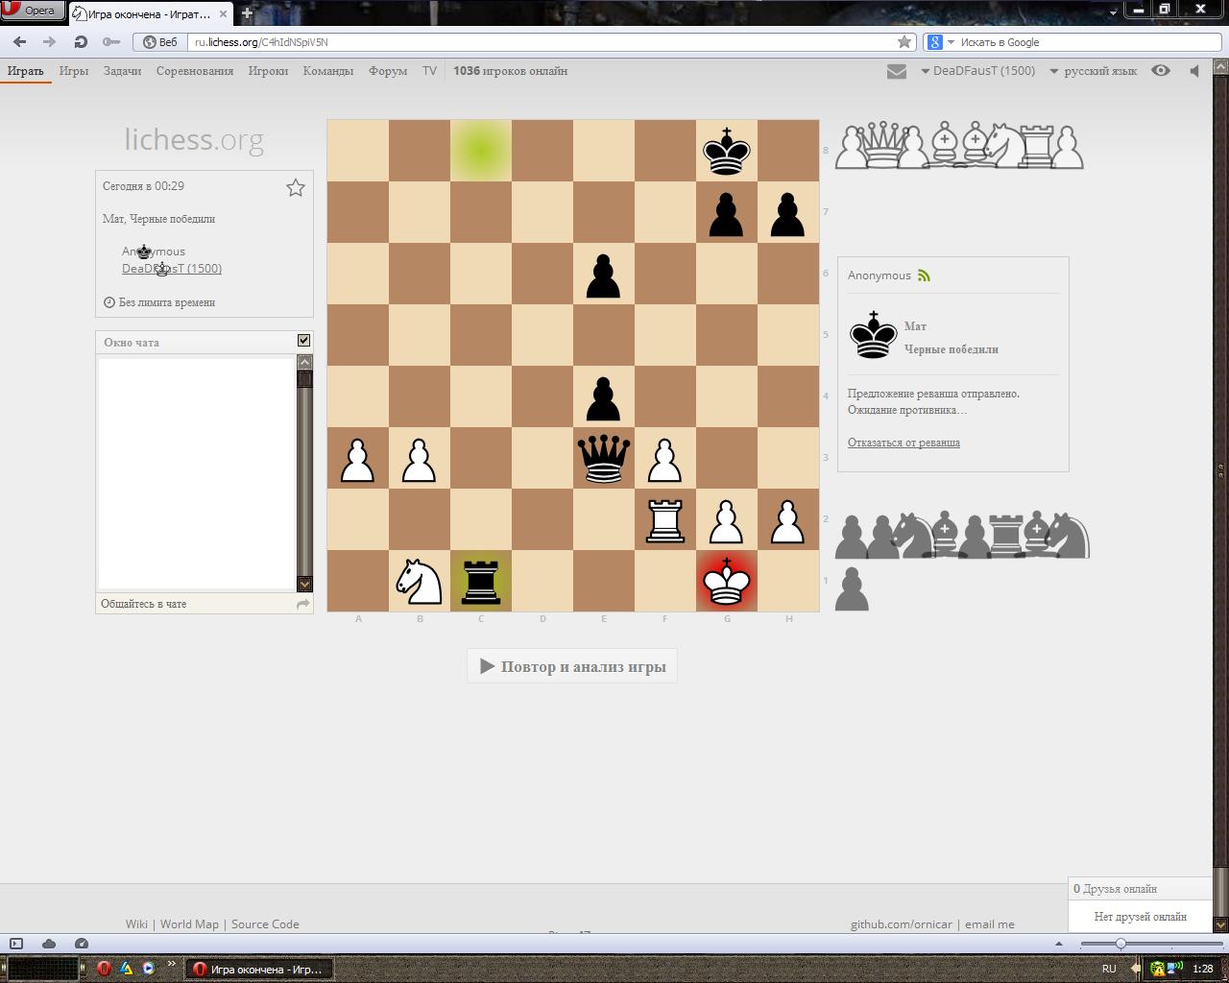Viewport: 1229px width, 983px height.
Task: Expand the DeaDFausT (1500) user dropdown
Action: [x=977, y=71]
